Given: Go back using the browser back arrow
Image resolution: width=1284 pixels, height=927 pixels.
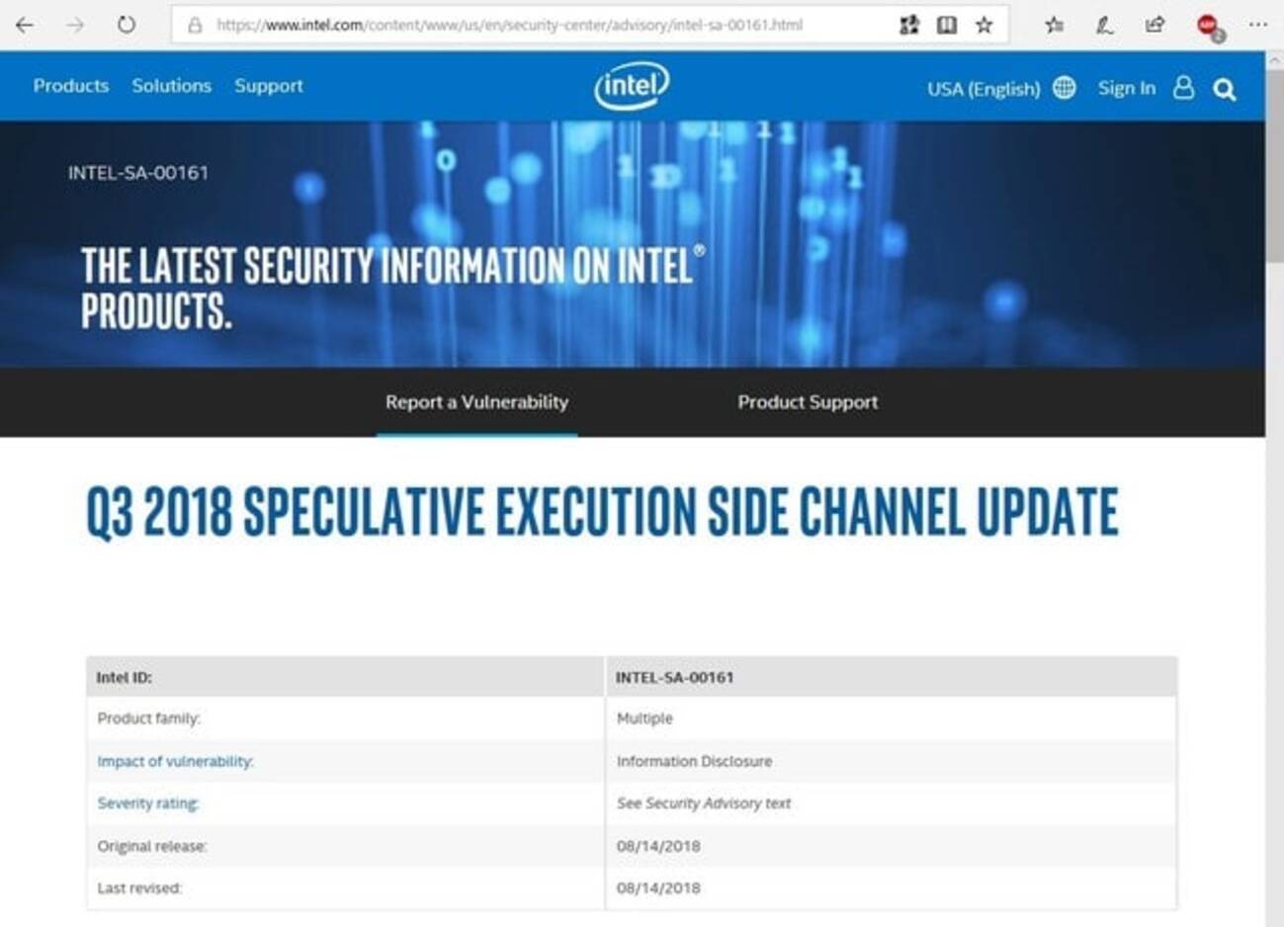Looking at the screenshot, I should click(25, 25).
